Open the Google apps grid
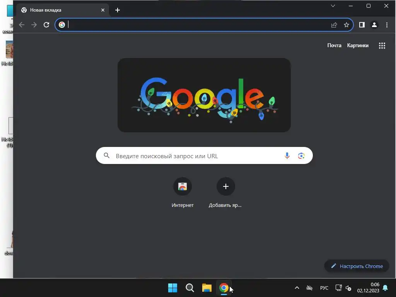The width and height of the screenshot is (396, 297). (x=382, y=46)
